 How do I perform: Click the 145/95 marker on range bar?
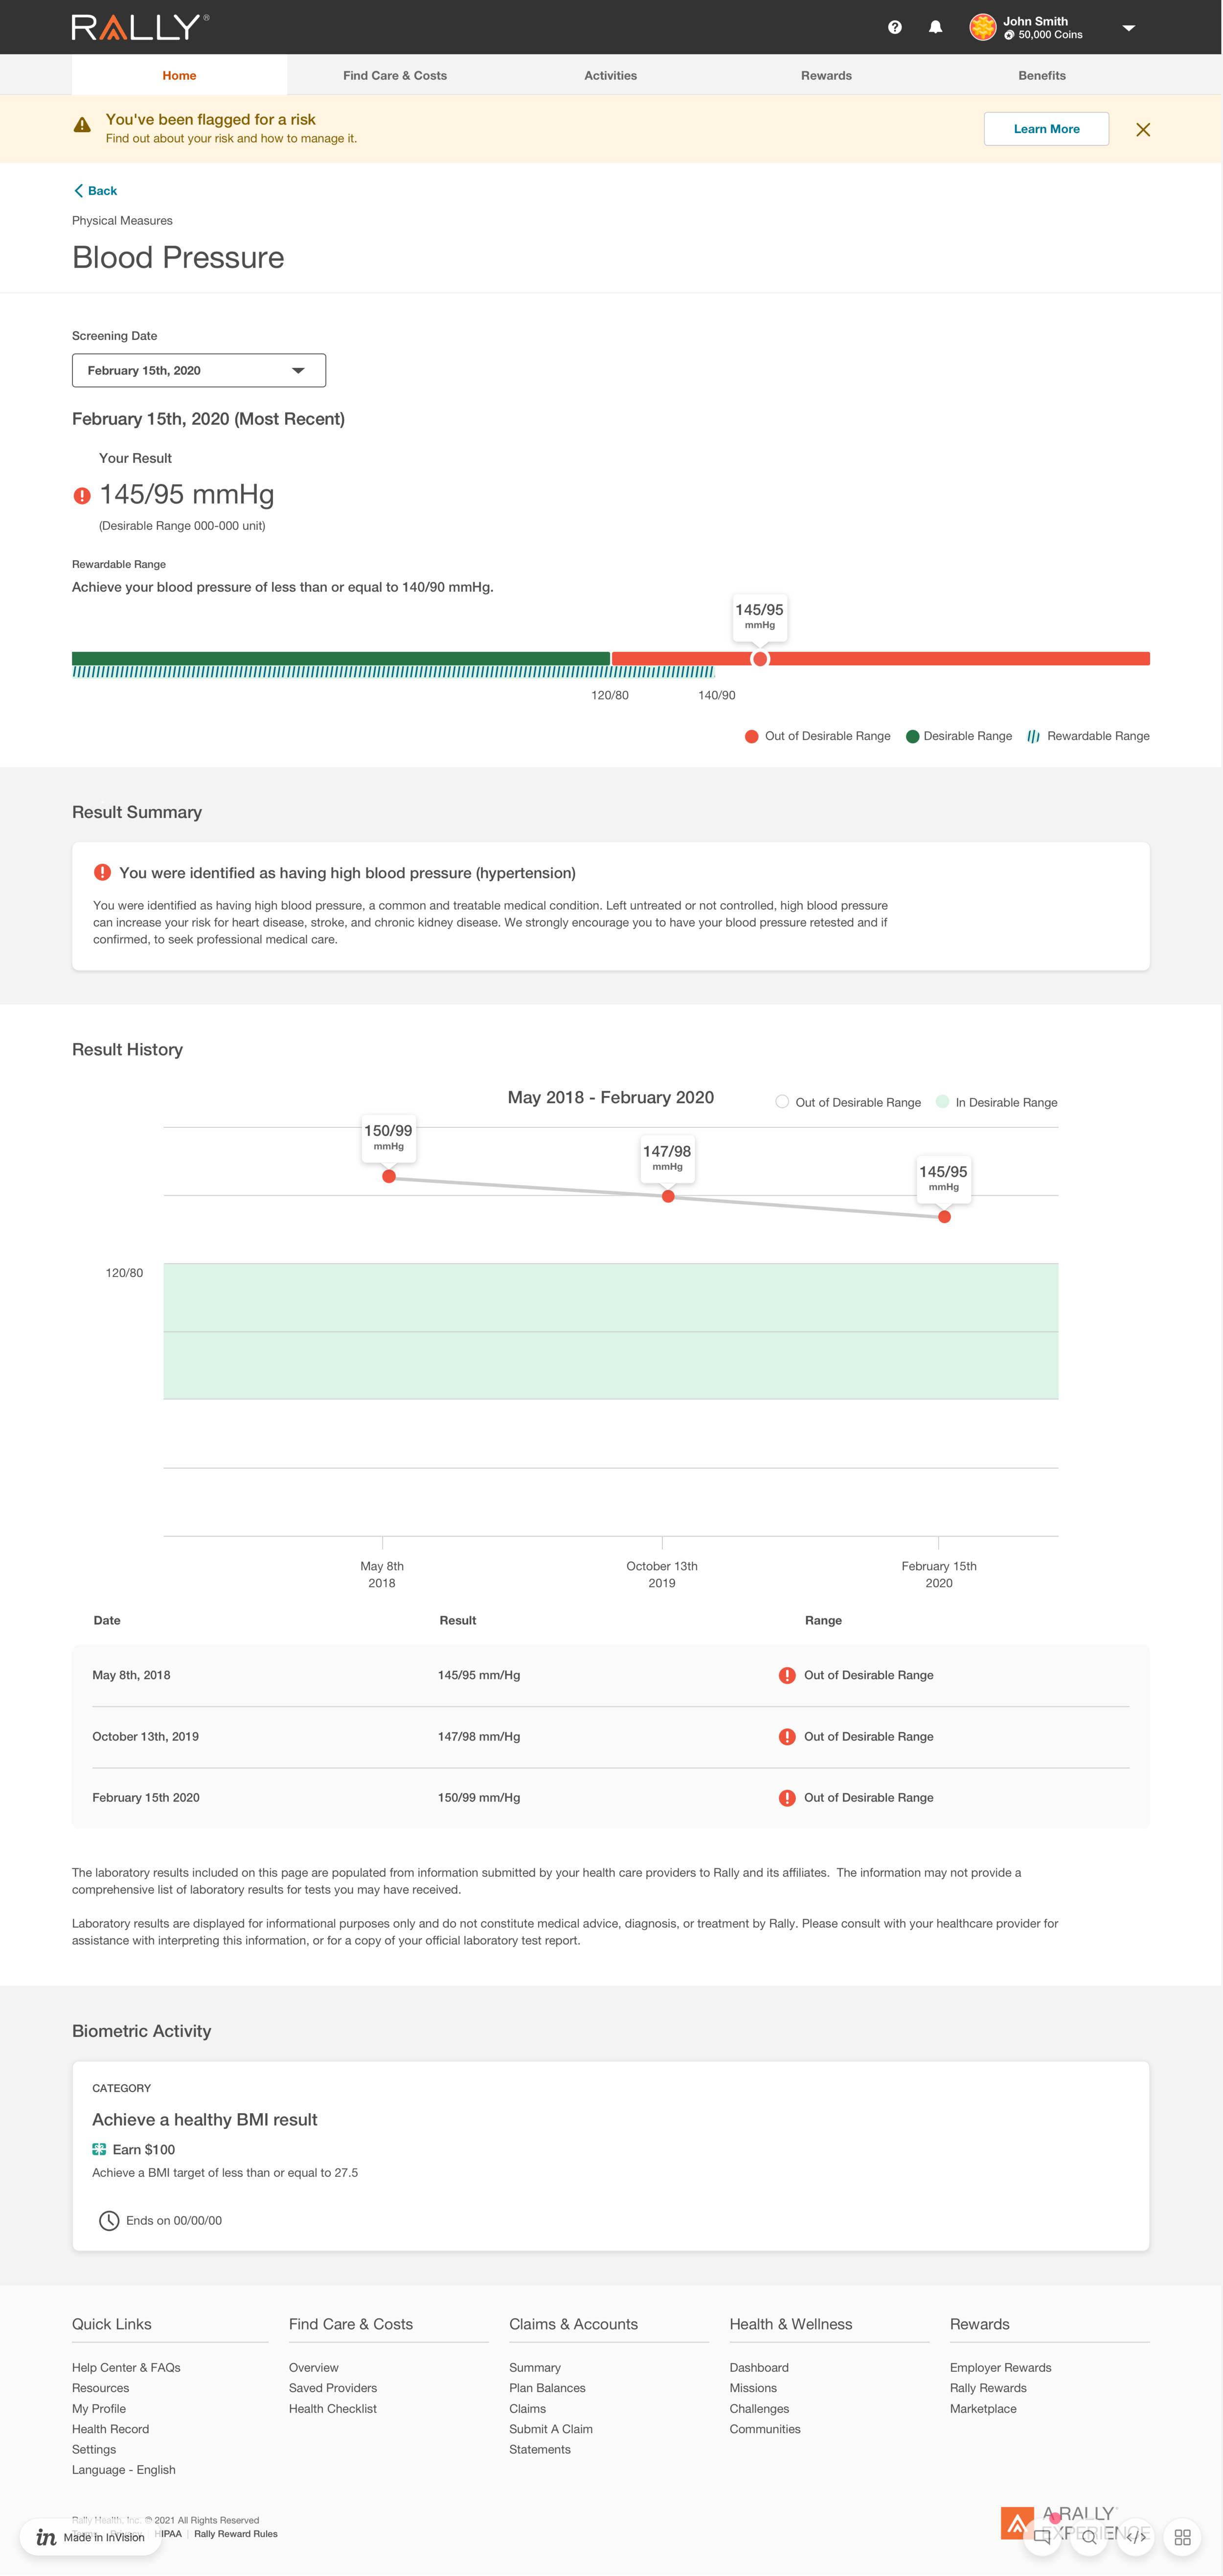coord(760,659)
